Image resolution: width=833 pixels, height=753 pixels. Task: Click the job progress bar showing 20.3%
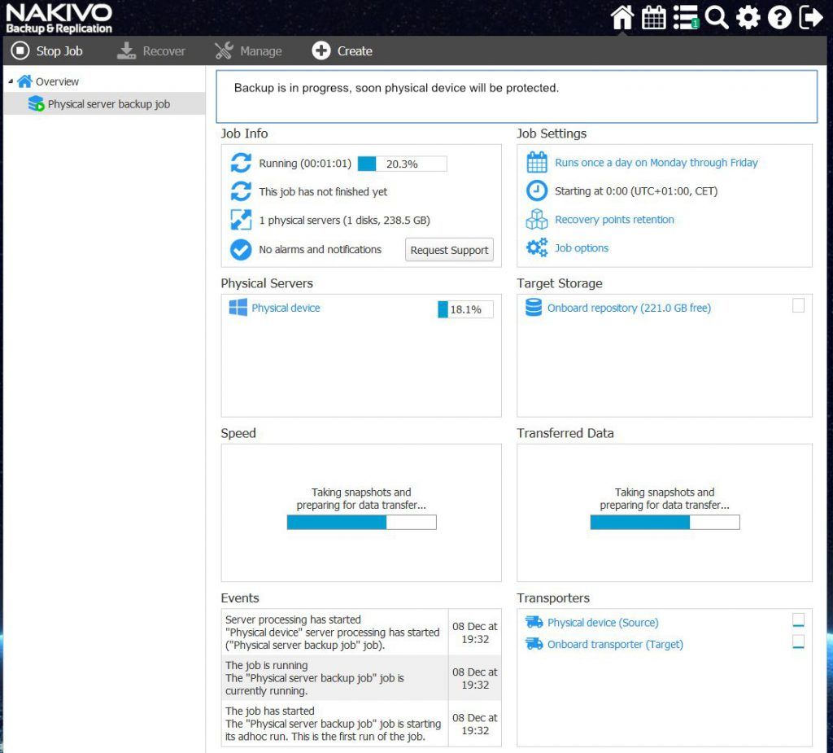point(402,164)
